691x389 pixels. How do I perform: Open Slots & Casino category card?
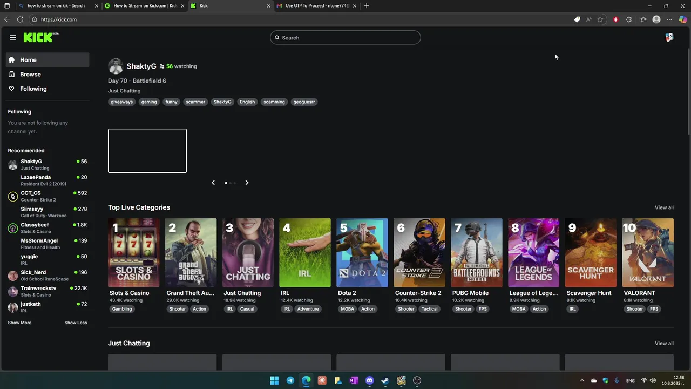click(x=134, y=252)
